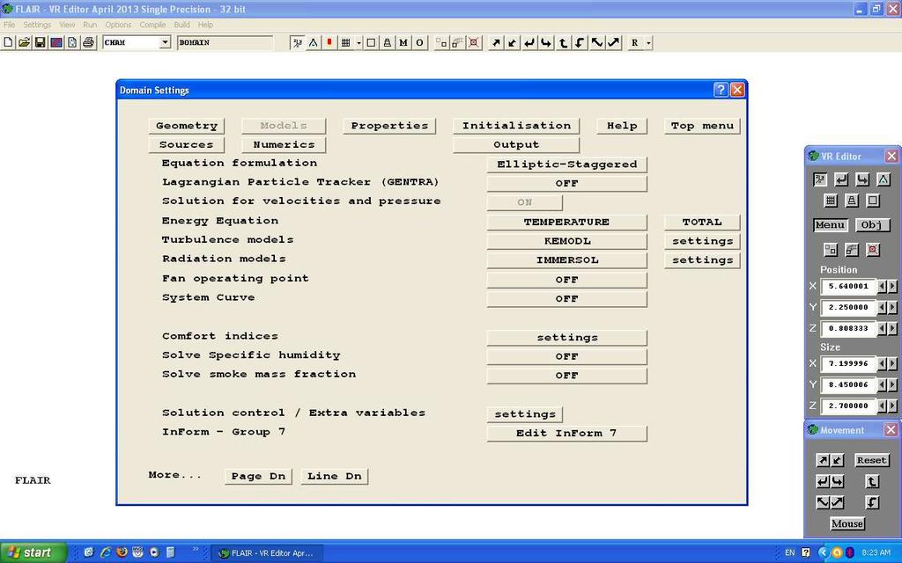Open Firefox from the quick launch bar
The height and width of the screenshot is (563, 902).
click(x=122, y=552)
